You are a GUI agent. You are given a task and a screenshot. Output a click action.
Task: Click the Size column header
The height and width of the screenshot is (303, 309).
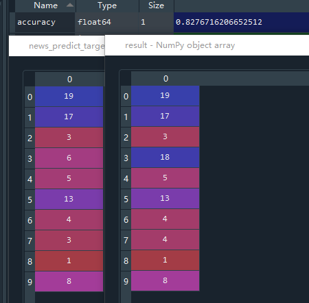(156, 5)
